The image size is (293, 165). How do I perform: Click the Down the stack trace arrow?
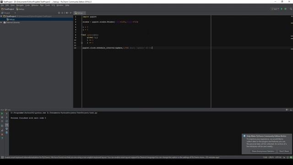point(6,117)
